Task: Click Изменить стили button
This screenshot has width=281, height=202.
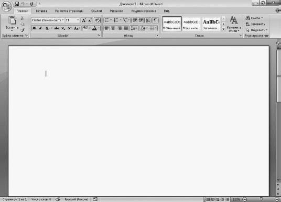Action: coord(234,24)
